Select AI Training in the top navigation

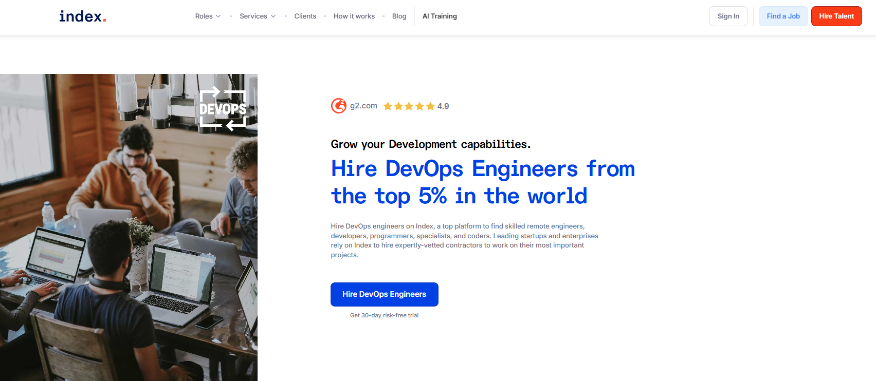pos(440,16)
